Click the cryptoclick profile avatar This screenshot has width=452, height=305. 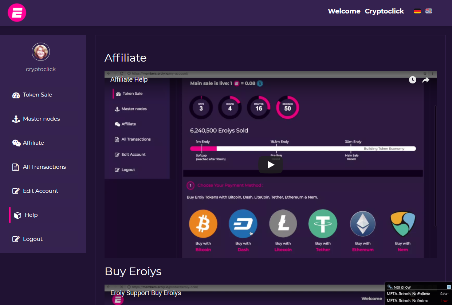[41, 52]
